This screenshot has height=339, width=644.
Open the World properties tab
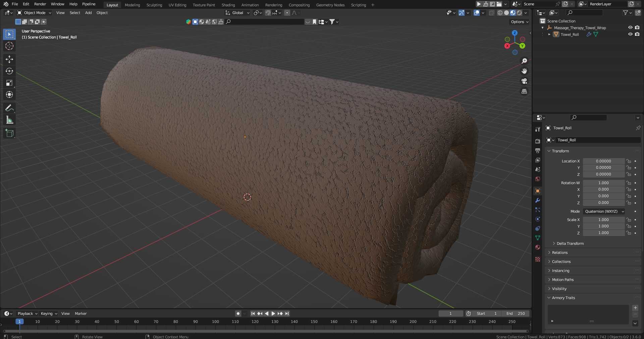click(538, 179)
